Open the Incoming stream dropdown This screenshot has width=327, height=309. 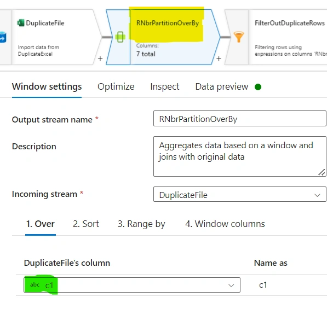click(x=240, y=194)
